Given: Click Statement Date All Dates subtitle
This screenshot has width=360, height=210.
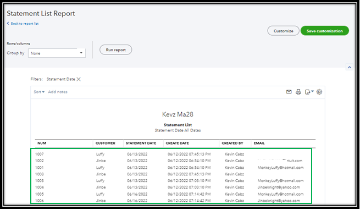Looking at the screenshot, I should (178, 130).
